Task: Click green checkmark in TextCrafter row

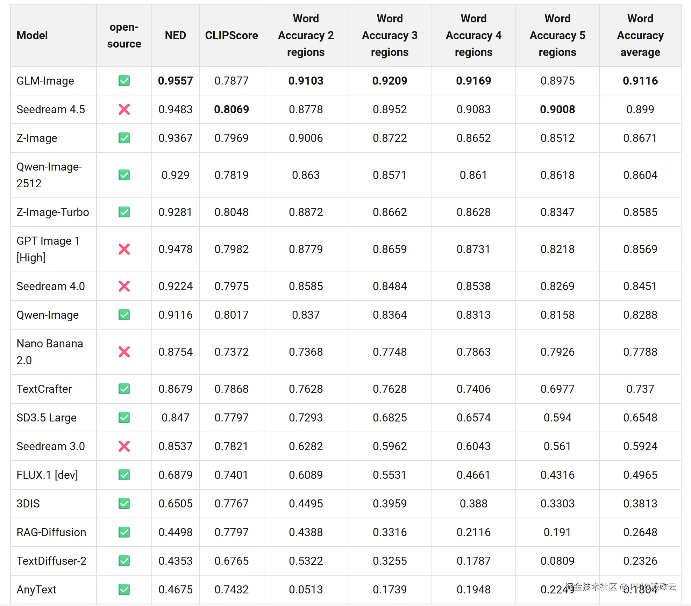Action: tap(124, 389)
